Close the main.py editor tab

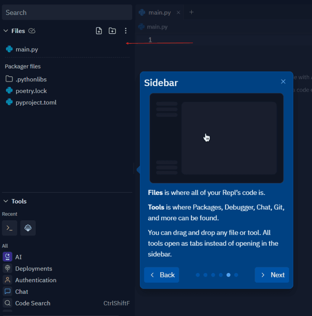(178, 12)
